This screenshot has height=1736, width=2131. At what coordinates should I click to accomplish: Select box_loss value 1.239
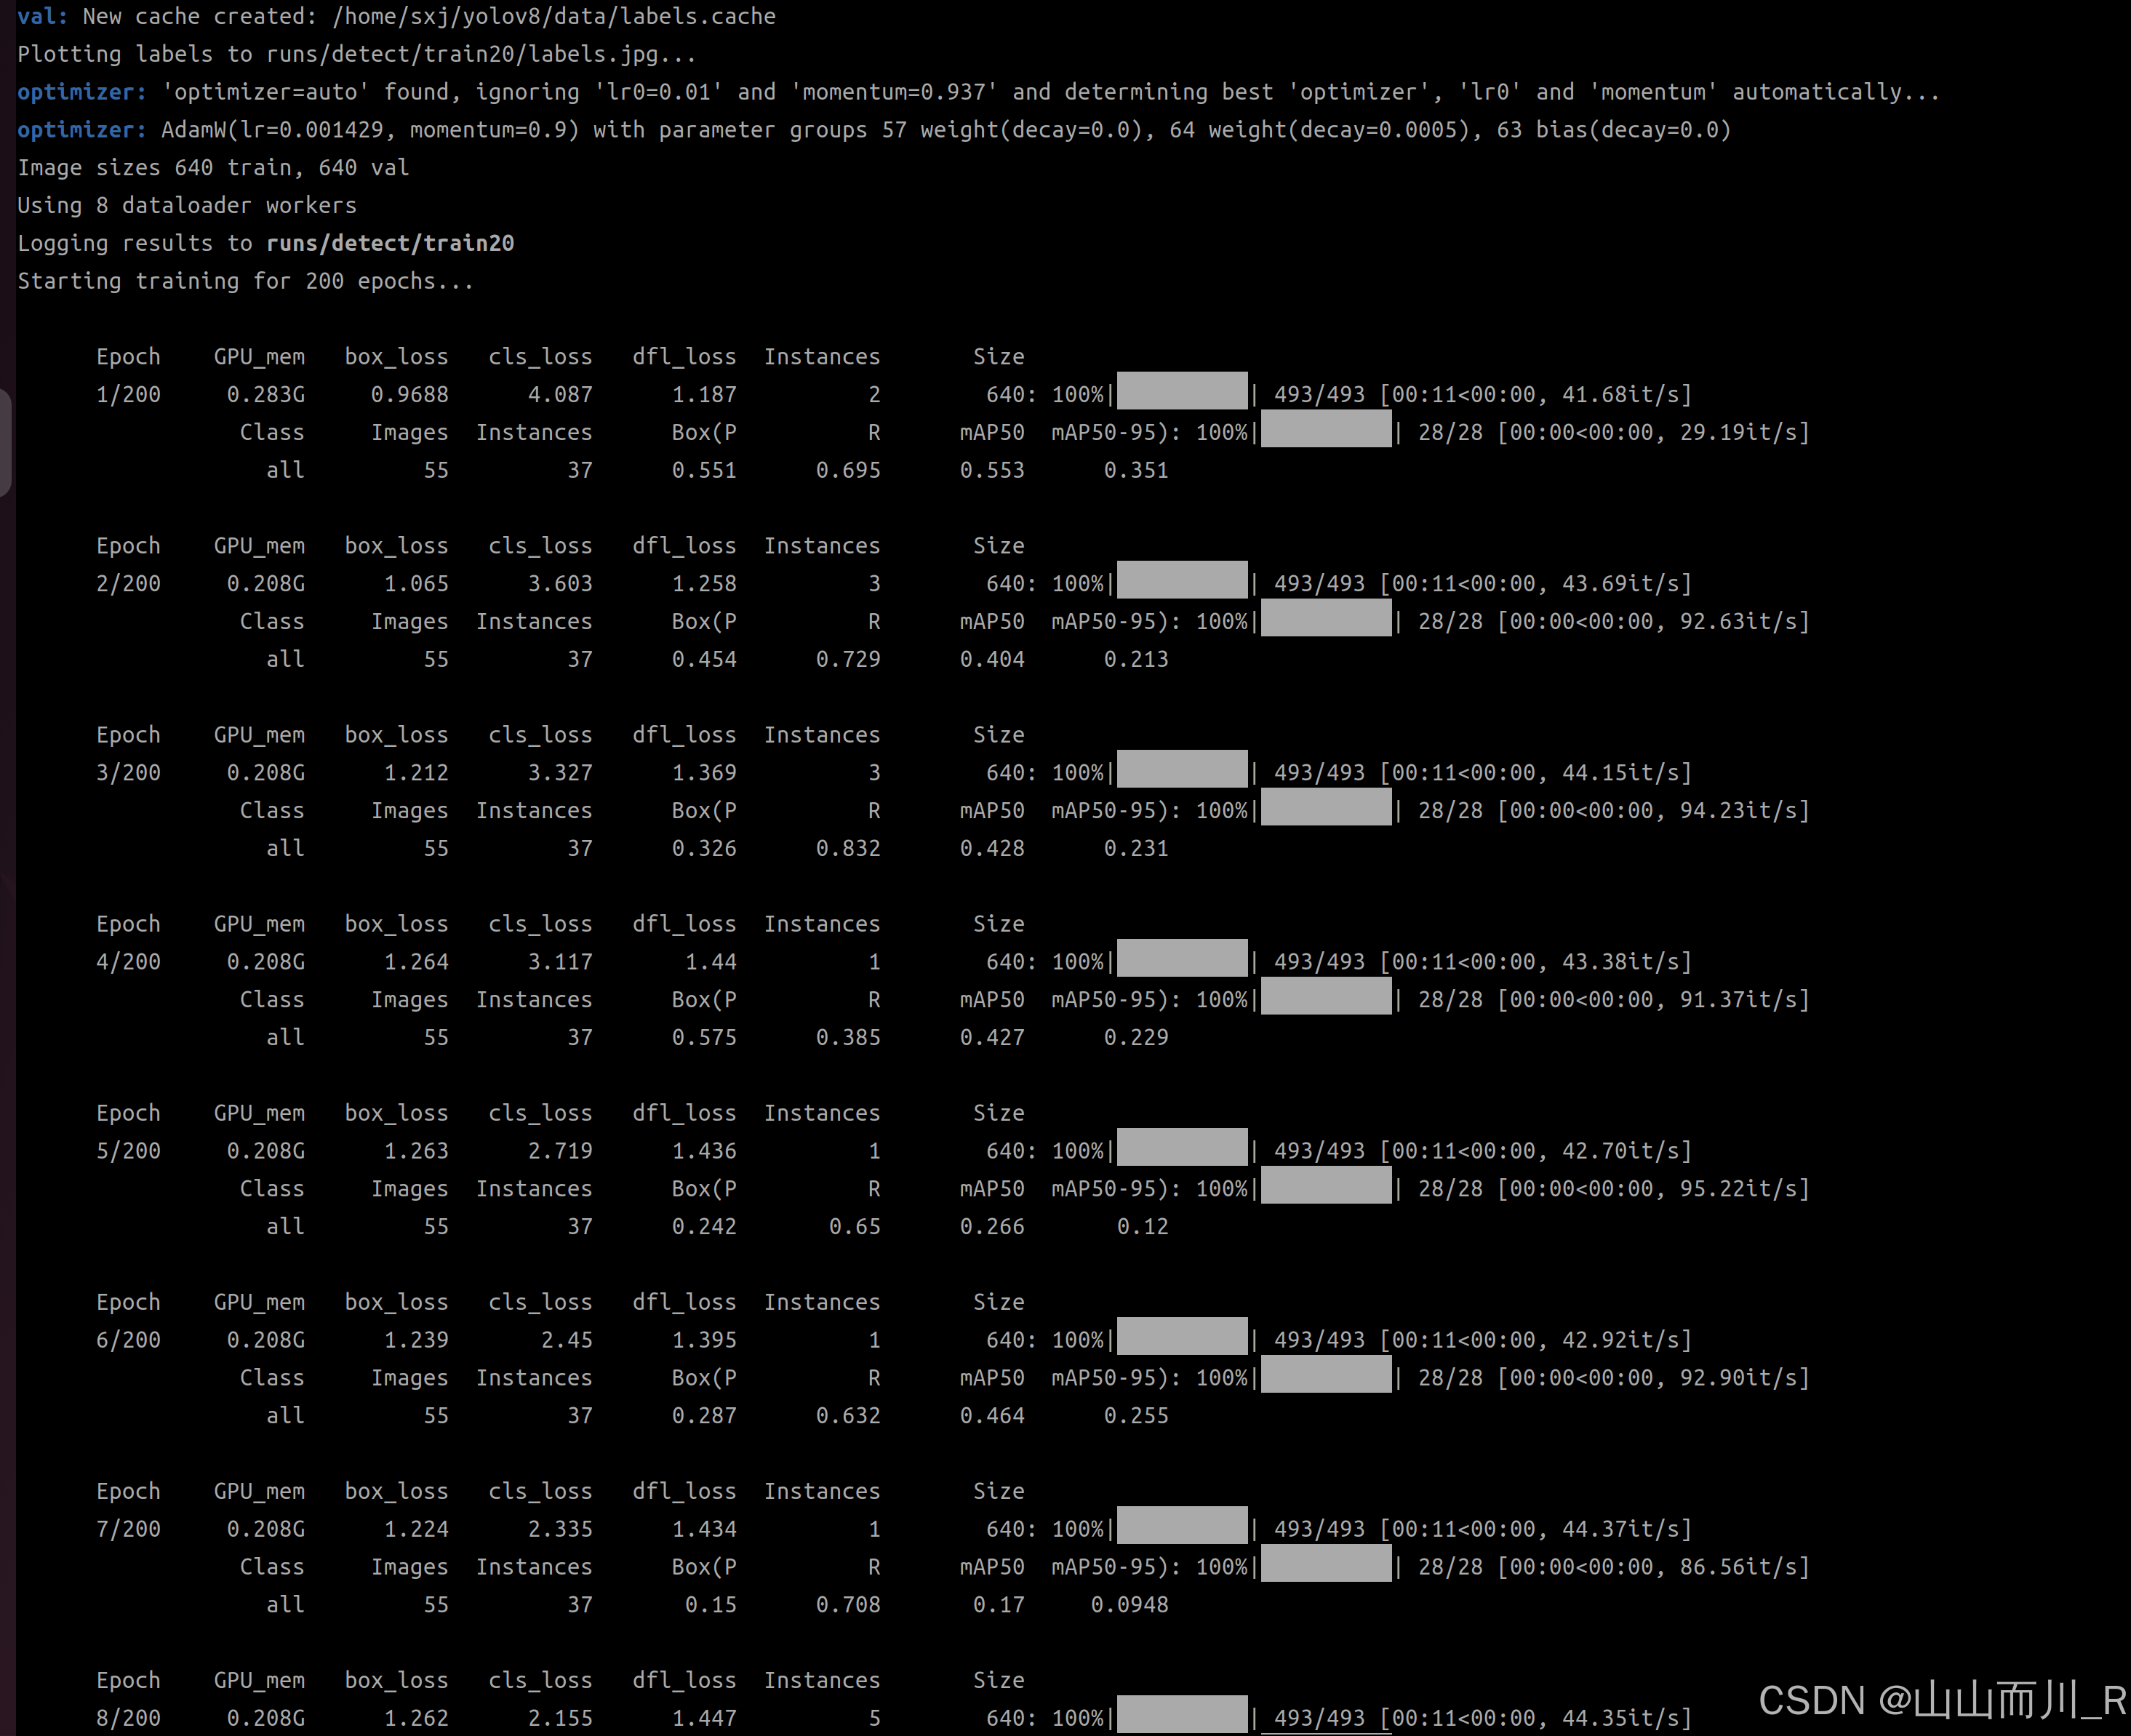point(416,1340)
